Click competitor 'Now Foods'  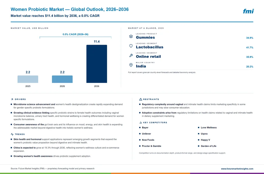148,140
